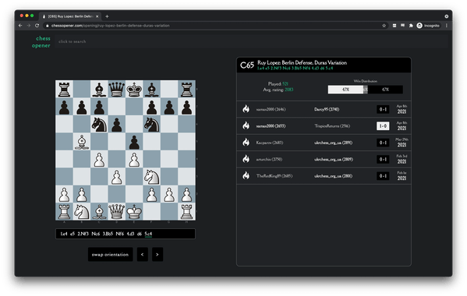Click the 0-1 result in the Kacparov row
Viewport: 467px width, 296px height.
pos(383,143)
